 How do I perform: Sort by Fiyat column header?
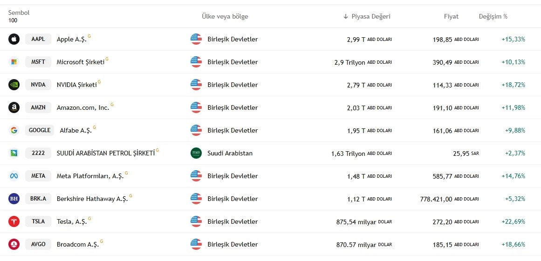(x=451, y=17)
